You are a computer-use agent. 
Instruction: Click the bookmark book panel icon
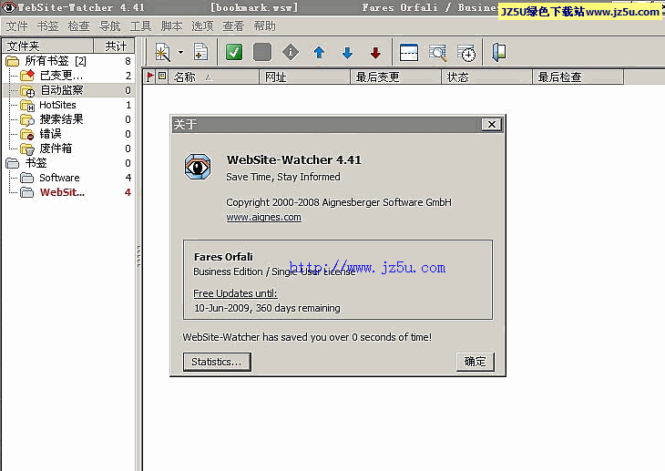(x=499, y=53)
